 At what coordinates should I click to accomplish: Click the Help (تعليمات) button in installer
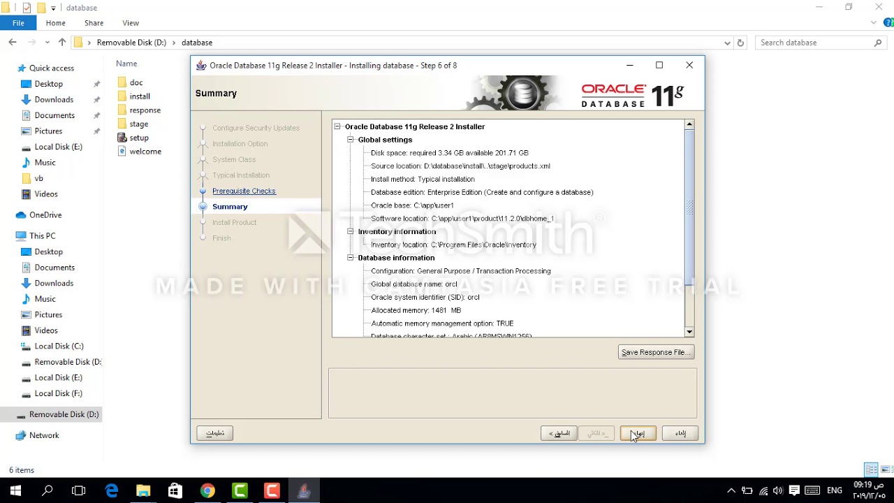pos(215,433)
